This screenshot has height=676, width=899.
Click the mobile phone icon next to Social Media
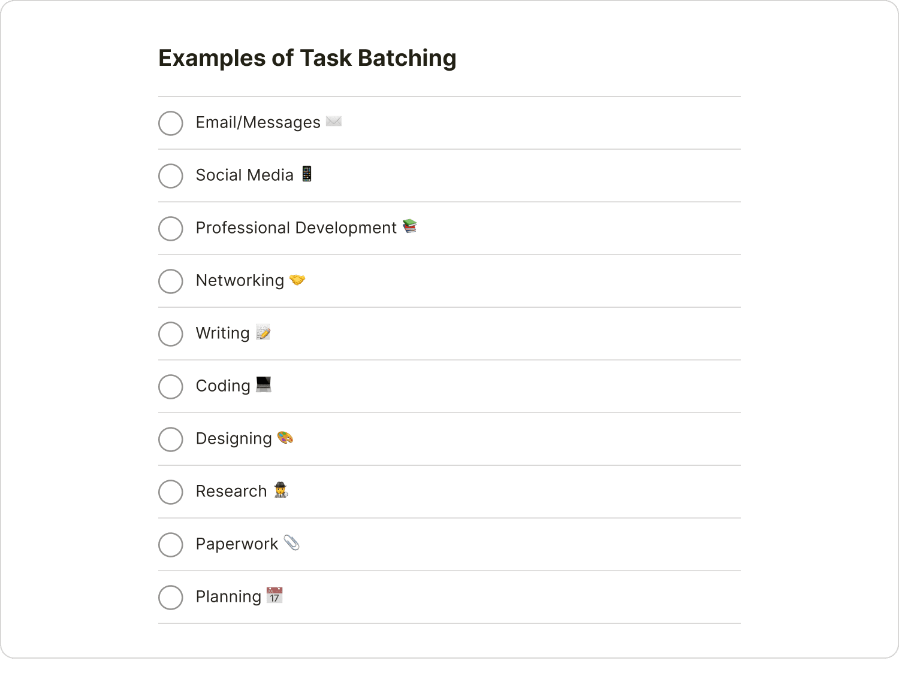(306, 174)
